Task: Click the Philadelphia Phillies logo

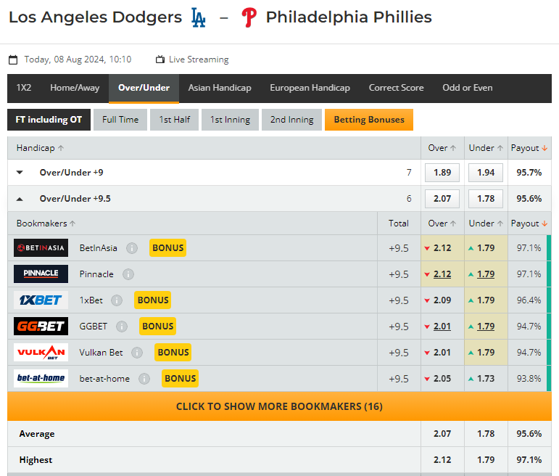Action: pos(249,17)
